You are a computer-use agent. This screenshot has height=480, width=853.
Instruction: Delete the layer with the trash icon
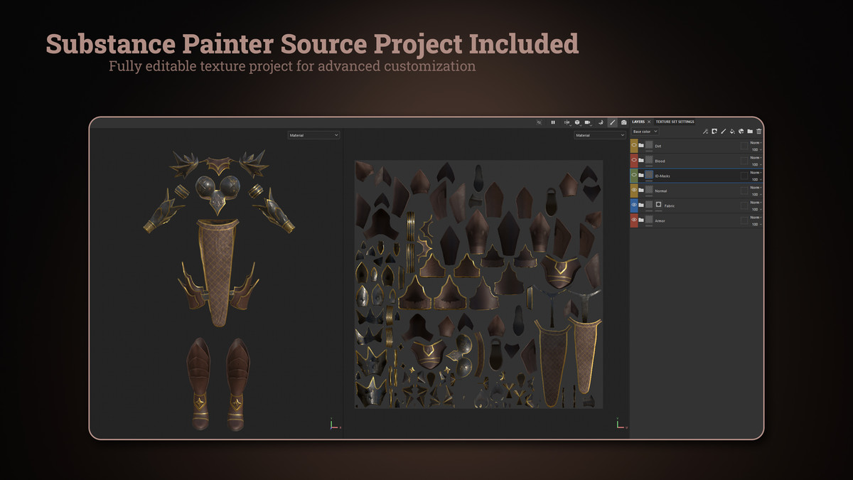click(x=759, y=132)
